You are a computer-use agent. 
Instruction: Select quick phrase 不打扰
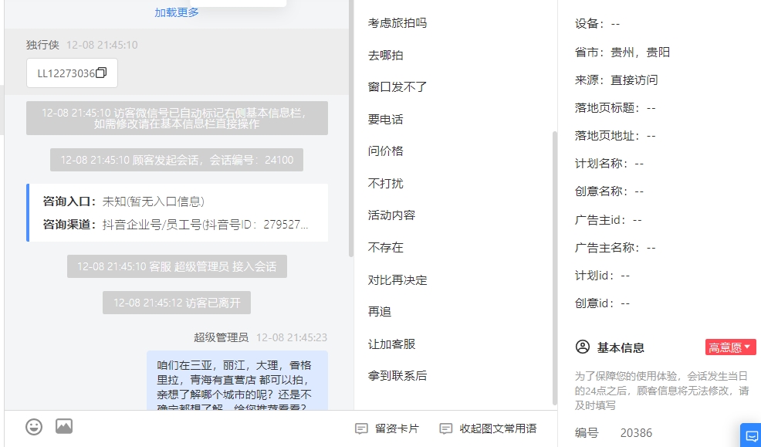click(x=386, y=184)
